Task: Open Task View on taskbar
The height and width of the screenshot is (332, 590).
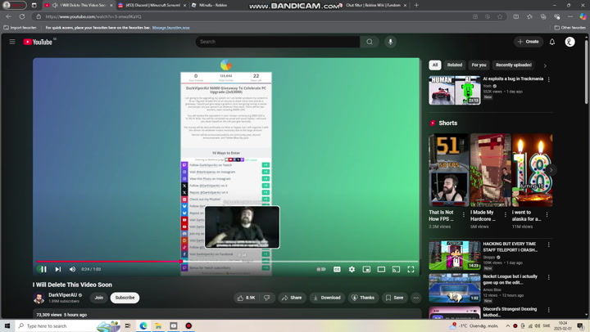Action: click(128, 326)
